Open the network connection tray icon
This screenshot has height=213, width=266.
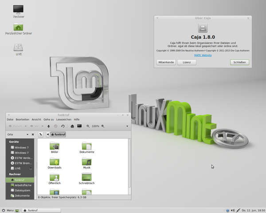tap(238, 211)
